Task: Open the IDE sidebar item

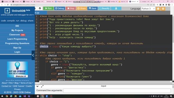Action: point(17,26)
